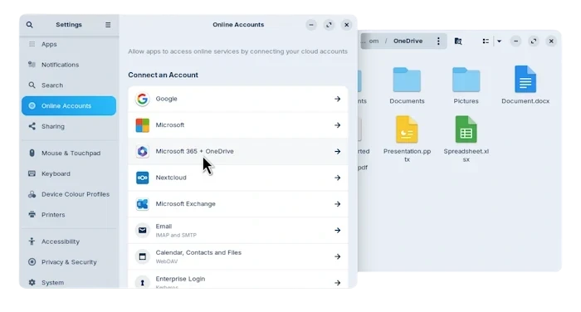Image resolution: width=581 pixels, height=312 pixels.
Task: Add an Email IMAP and SMTP account
Action: [238, 230]
